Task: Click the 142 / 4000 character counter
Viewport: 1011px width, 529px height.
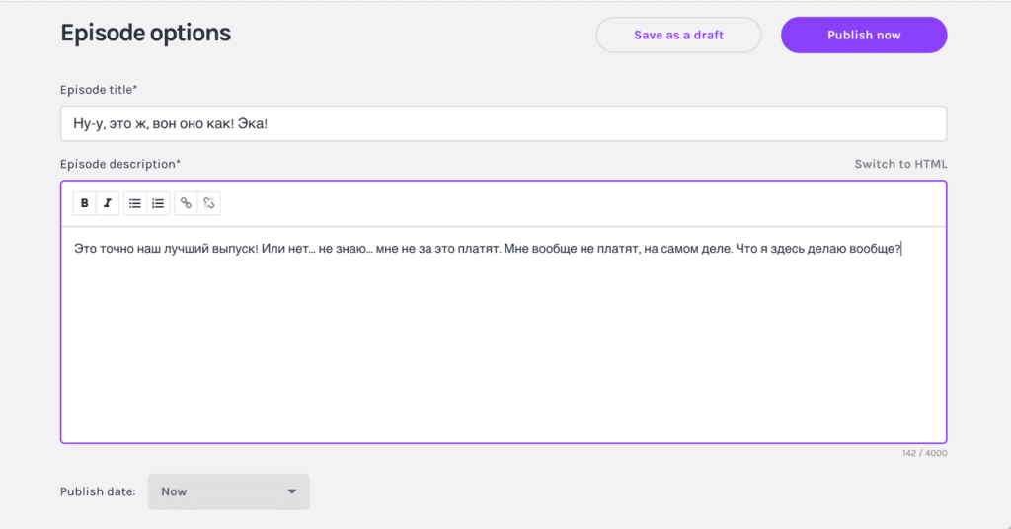Action: click(x=924, y=453)
